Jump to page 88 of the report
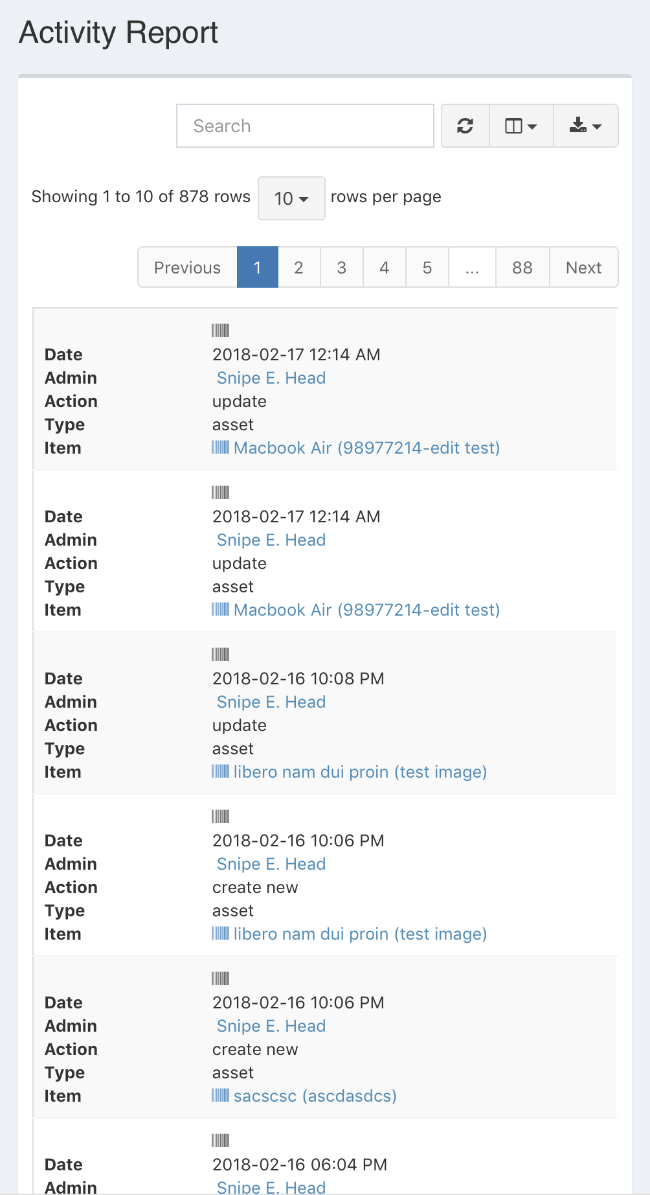Viewport: 650px width, 1195px height. pos(522,267)
